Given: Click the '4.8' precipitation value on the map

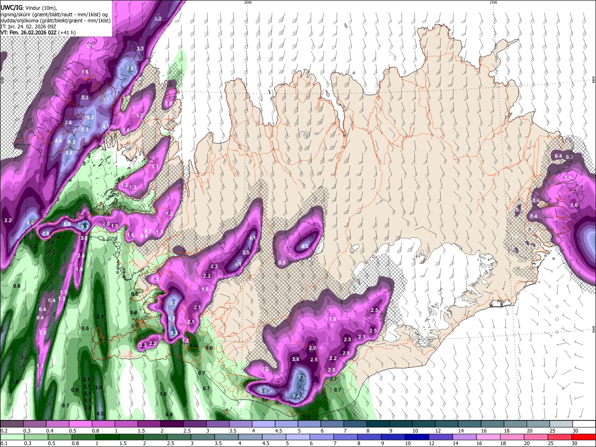Looking at the screenshot, I should (x=46, y=234).
